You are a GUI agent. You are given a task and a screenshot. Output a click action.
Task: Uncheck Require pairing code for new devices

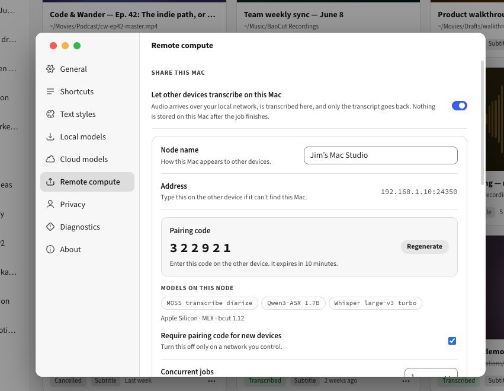[x=452, y=341]
